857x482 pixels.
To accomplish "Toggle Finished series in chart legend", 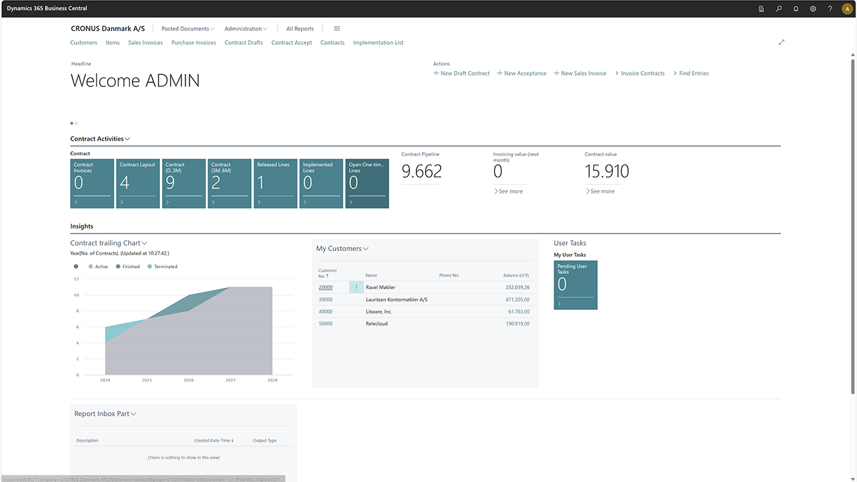I will [127, 266].
